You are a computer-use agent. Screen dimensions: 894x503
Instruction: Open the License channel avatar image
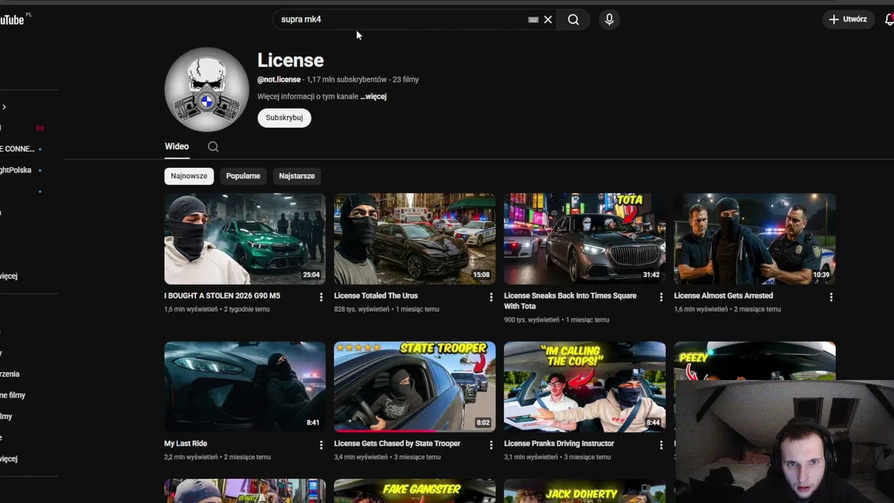click(x=207, y=89)
